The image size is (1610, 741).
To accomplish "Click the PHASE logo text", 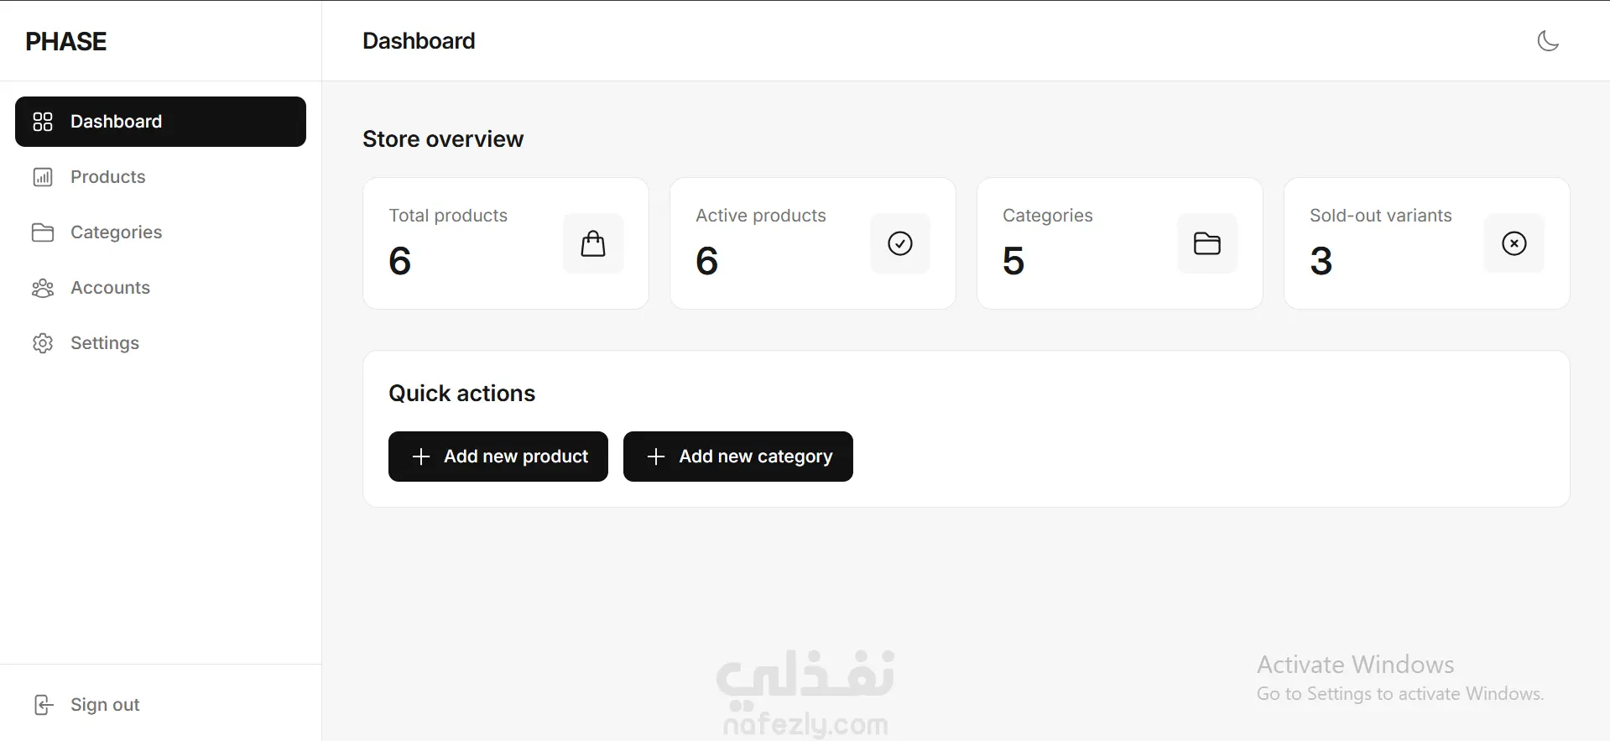I will [x=66, y=41].
